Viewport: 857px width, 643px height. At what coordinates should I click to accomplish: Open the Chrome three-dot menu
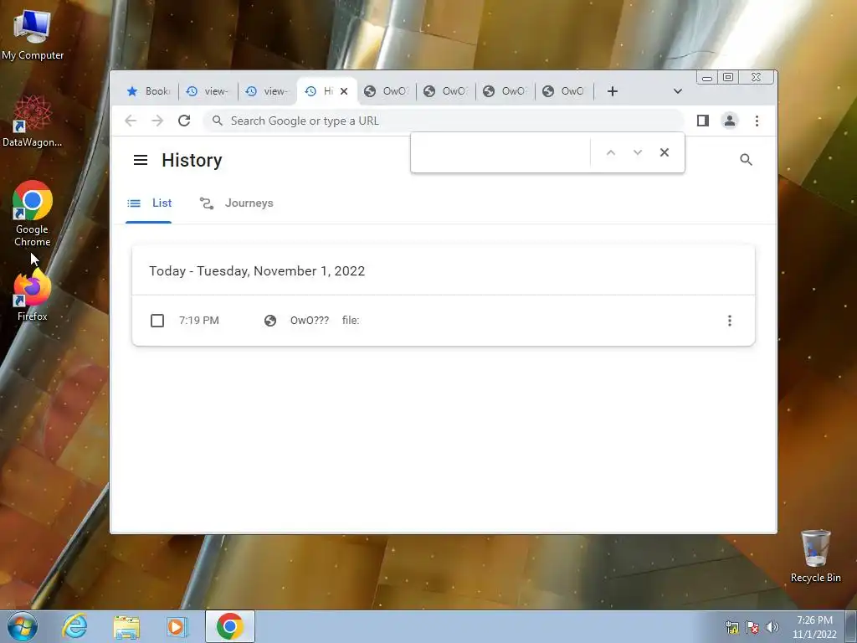pos(757,121)
